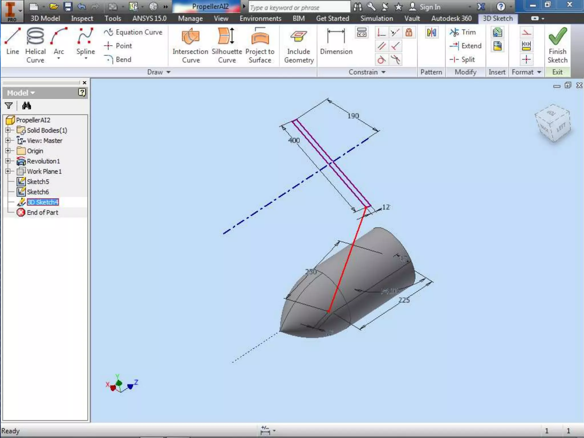Select the Helical Curve tool
The width and height of the screenshot is (584, 438).
tap(35, 44)
